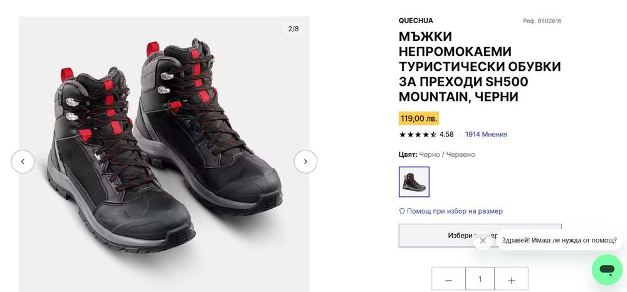Open the QUECHUA brand link
The height and width of the screenshot is (292, 627).
pos(416,21)
